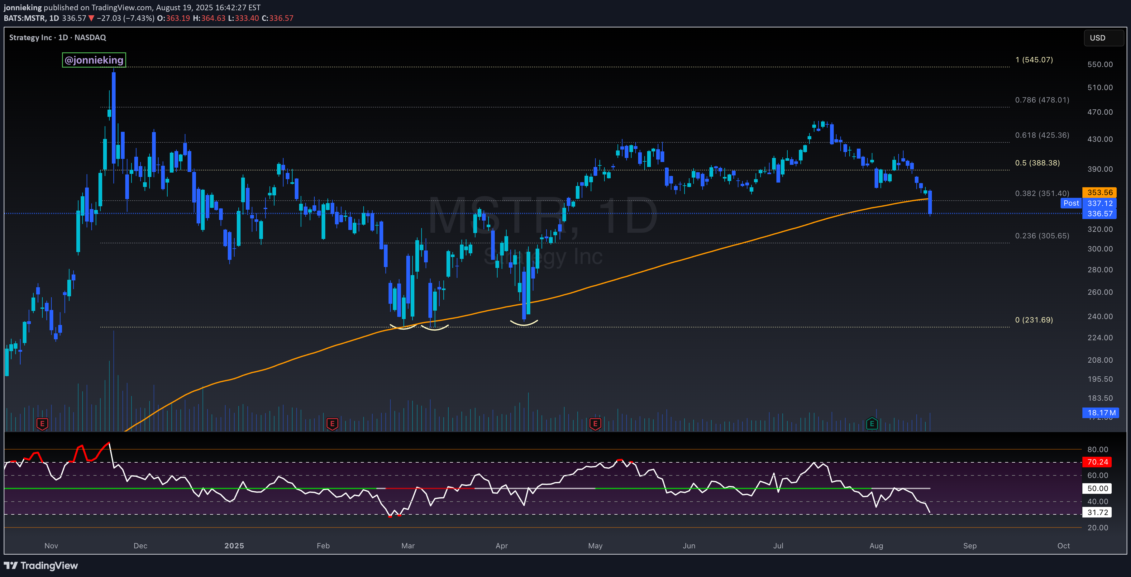This screenshot has width=1131, height=577.
Task: Click the 550.00 price axis label
Action: (x=1100, y=64)
